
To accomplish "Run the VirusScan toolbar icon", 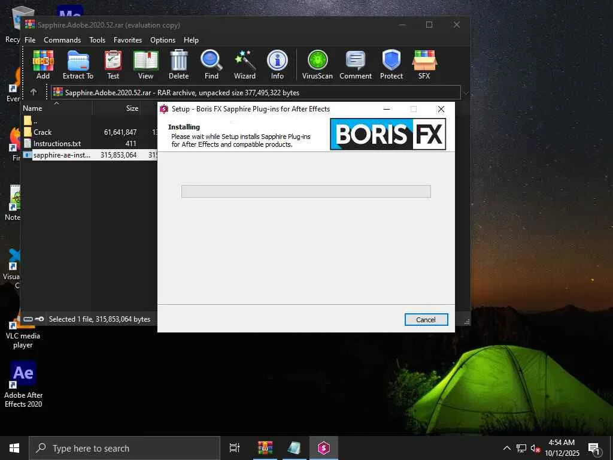I will coord(317,65).
